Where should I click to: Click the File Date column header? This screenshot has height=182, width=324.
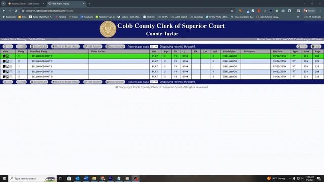(280, 51)
